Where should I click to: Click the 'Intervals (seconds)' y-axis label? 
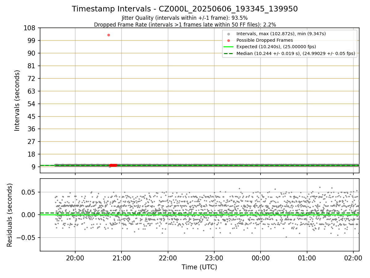[x=17, y=100]
